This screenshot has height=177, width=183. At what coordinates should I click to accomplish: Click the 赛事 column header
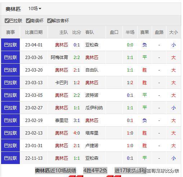(x=10, y=32)
